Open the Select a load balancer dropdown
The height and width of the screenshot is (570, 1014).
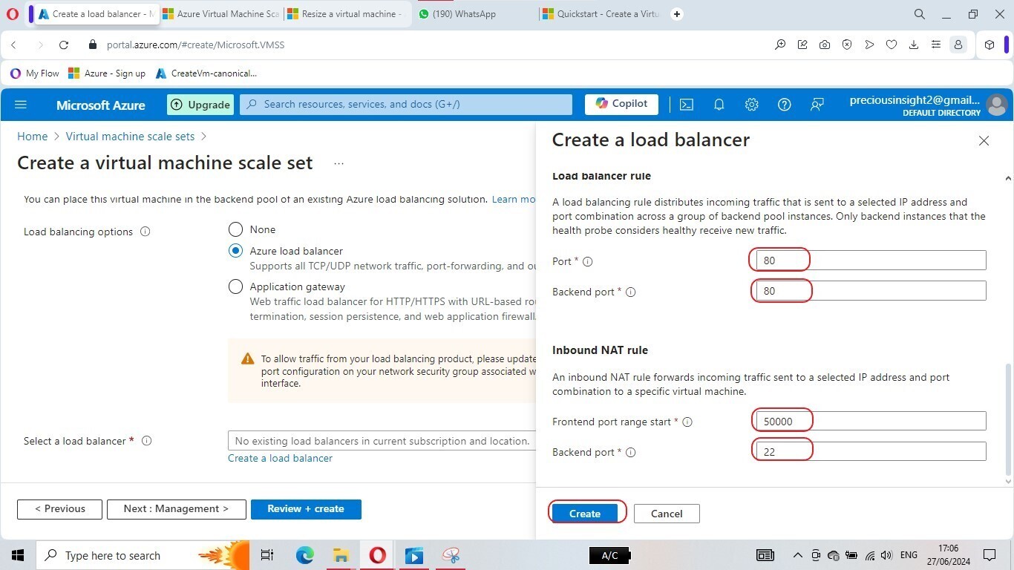pyautogui.click(x=382, y=441)
